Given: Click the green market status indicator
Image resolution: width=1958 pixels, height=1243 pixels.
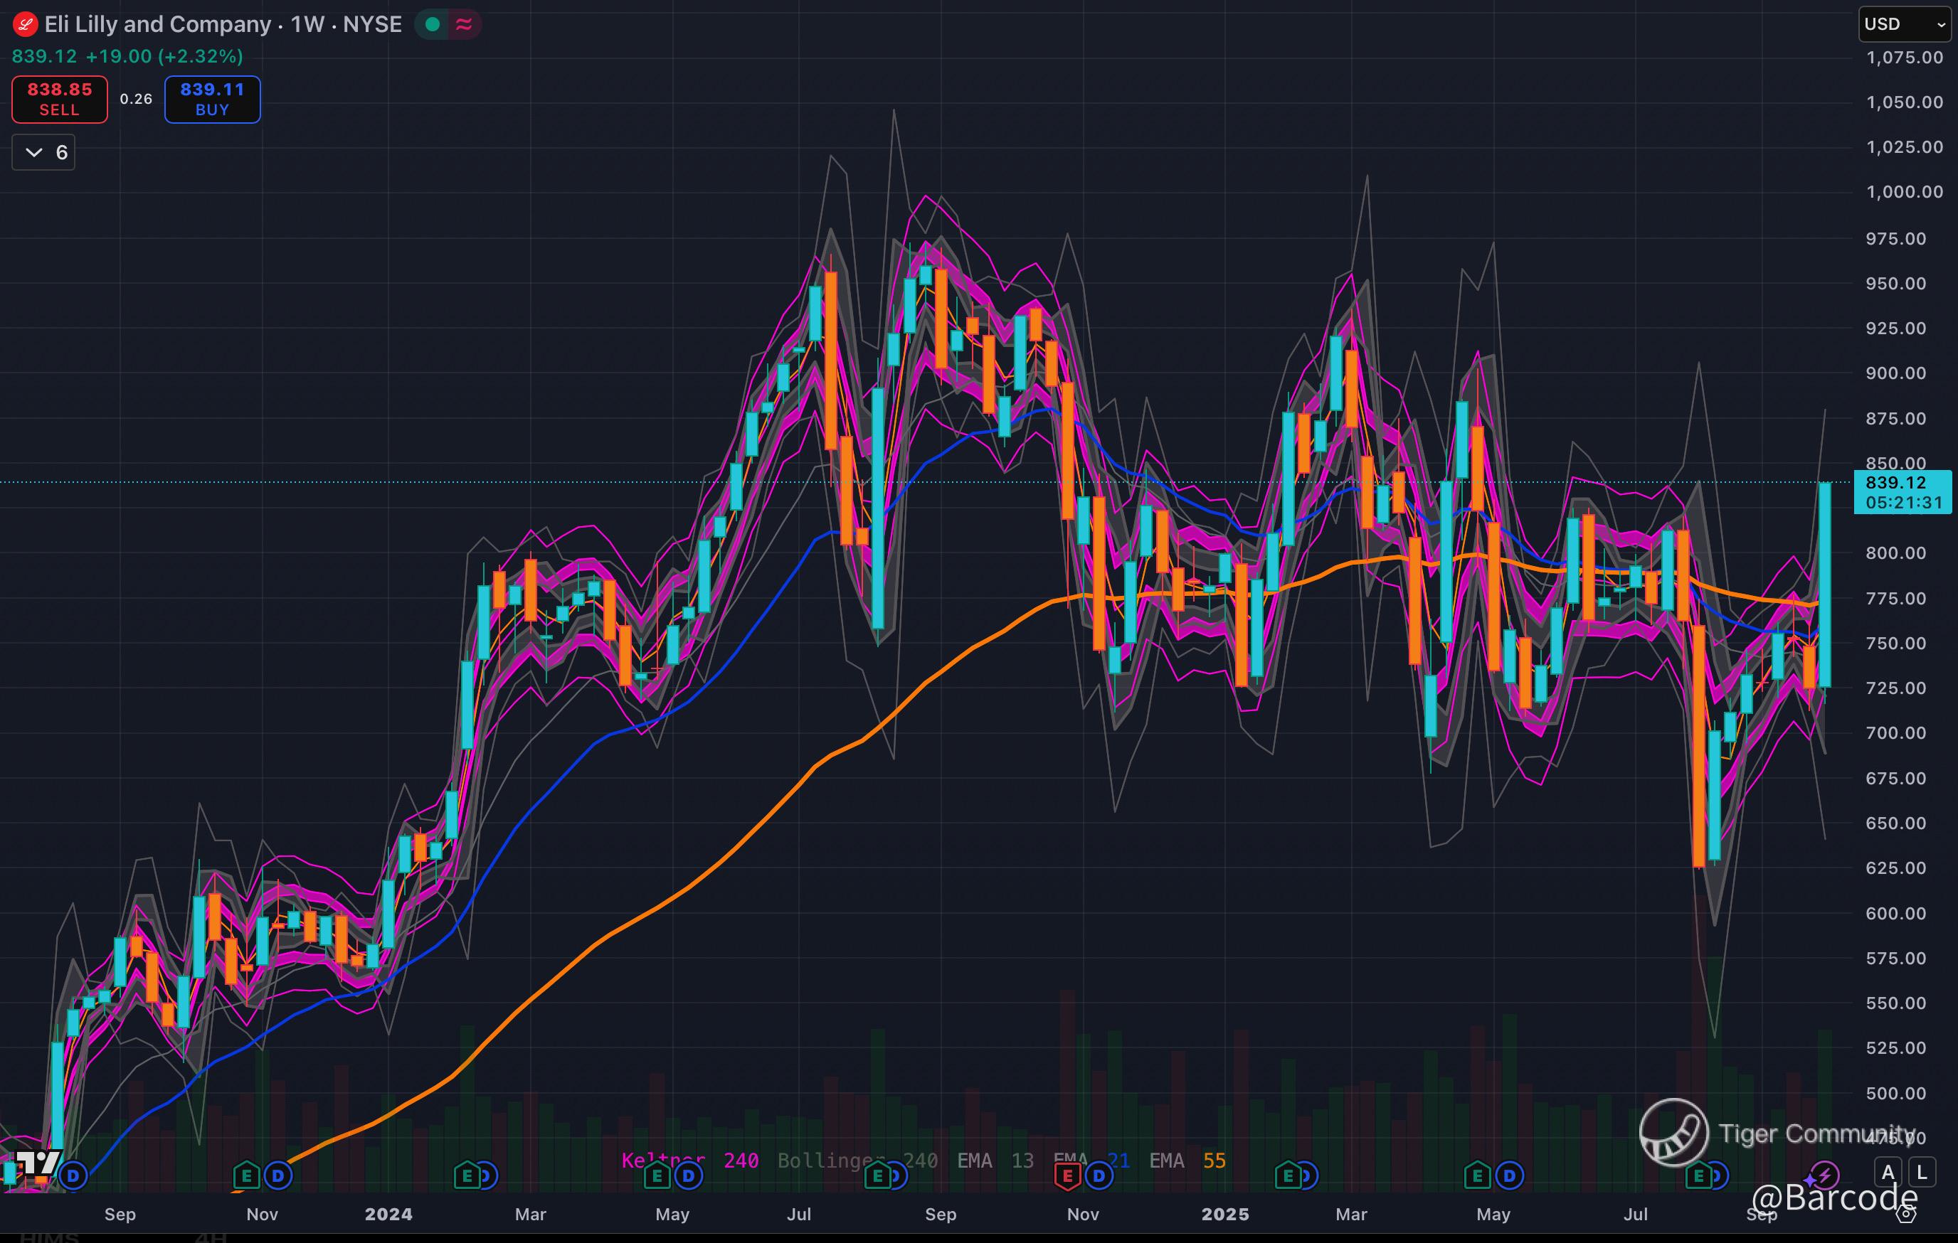Looking at the screenshot, I should (x=433, y=24).
